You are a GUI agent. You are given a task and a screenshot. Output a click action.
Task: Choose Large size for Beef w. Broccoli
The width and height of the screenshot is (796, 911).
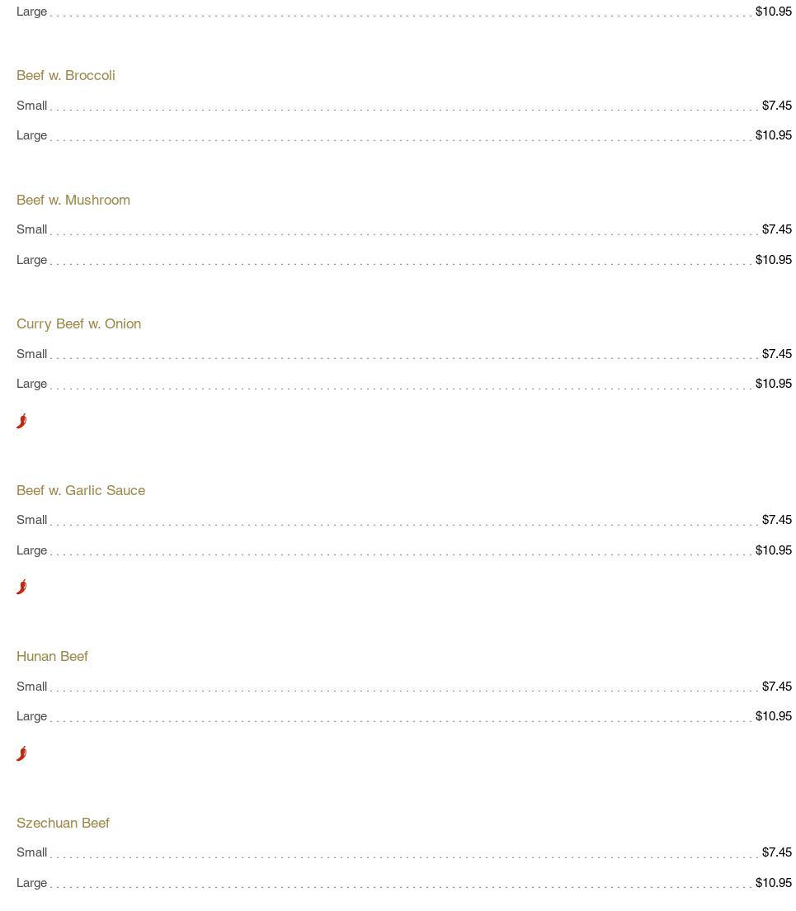pos(32,135)
